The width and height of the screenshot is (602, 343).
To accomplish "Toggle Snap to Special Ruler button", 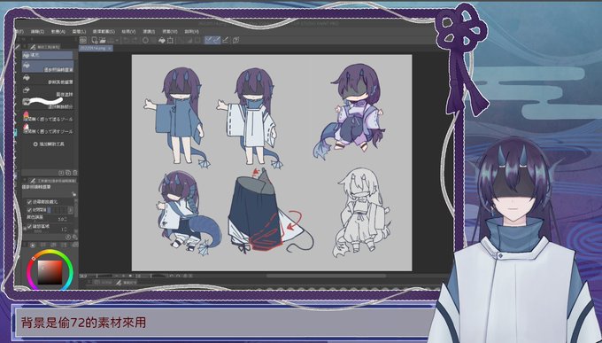I will [x=217, y=41].
